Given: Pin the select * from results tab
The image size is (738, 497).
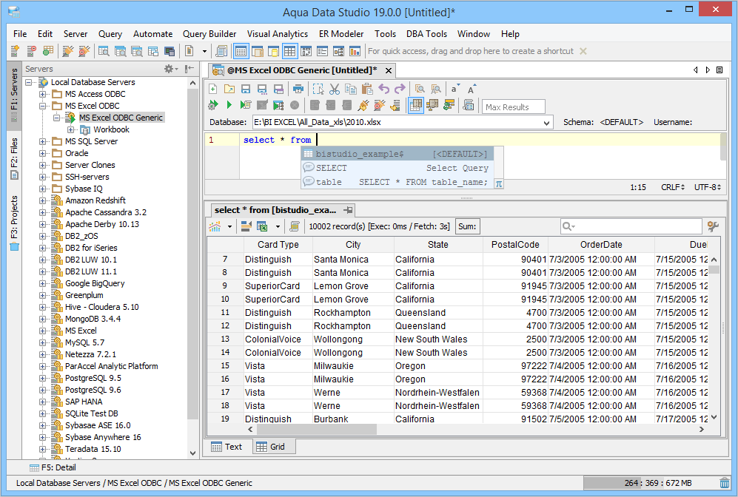Looking at the screenshot, I should 348,210.
